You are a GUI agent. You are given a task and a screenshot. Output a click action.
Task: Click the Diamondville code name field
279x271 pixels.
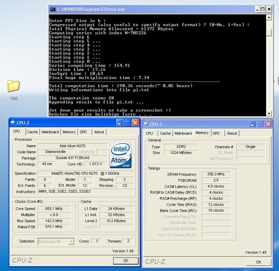pyautogui.click(x=56, y=152)
